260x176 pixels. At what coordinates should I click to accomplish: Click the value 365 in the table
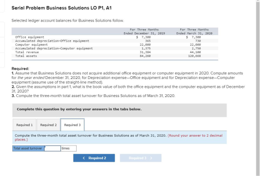148,41
